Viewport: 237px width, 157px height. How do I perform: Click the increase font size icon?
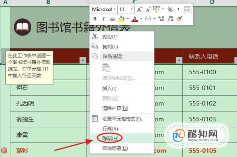tap(139, 10)
